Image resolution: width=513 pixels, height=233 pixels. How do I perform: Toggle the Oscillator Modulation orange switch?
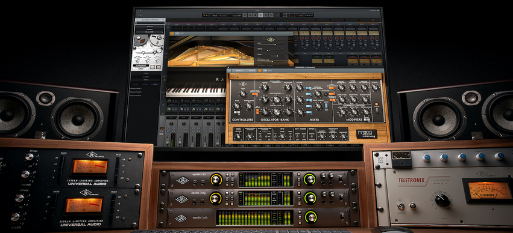point(255,94)
